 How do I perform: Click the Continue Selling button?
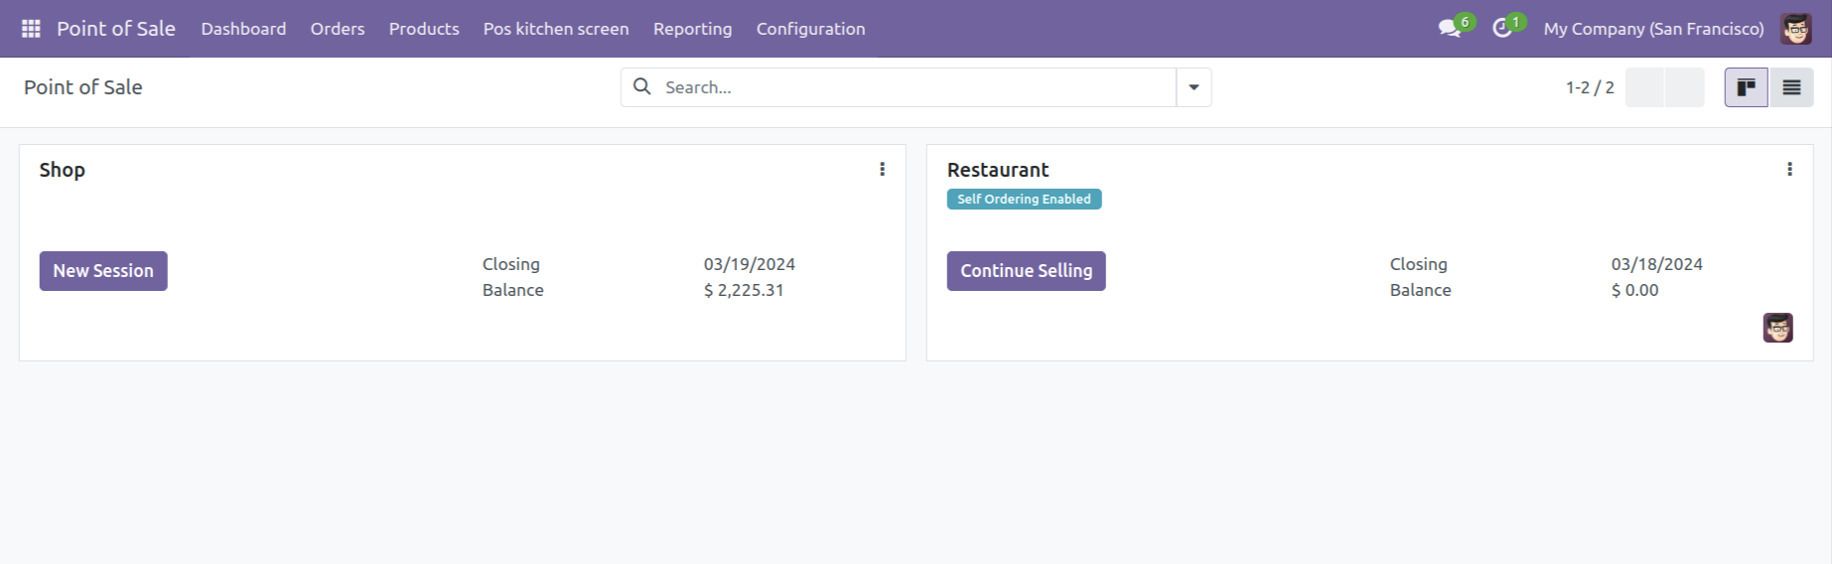point(1026,271)
